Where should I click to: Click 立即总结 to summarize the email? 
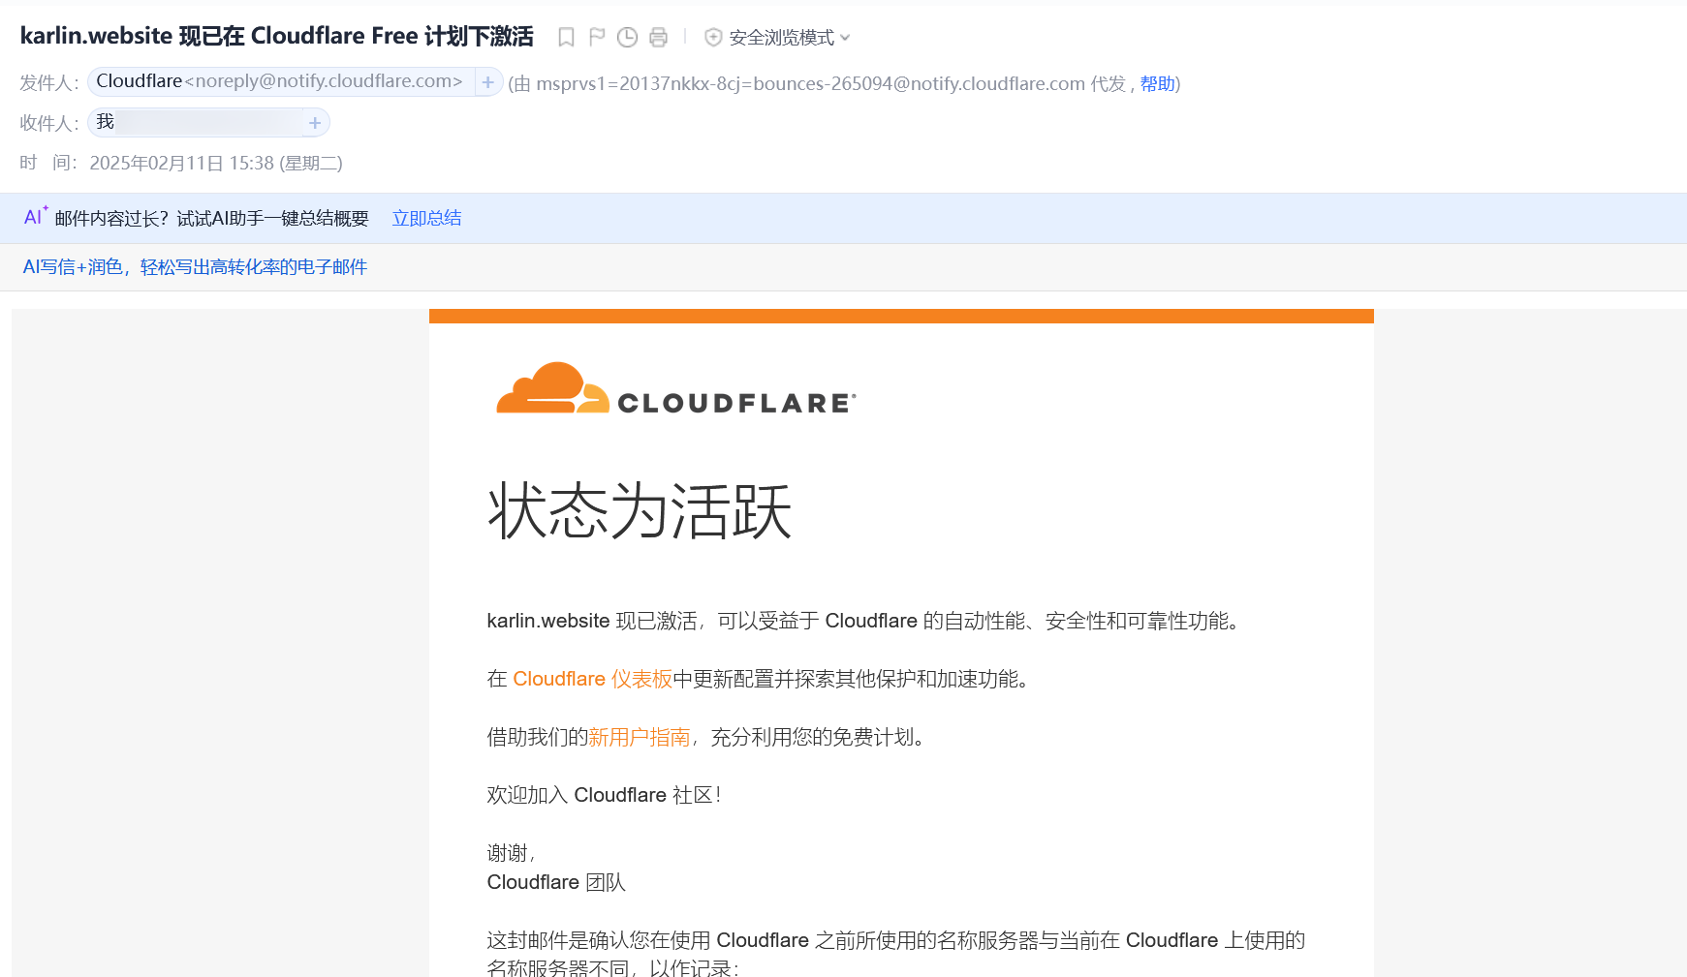pos(427,218)
